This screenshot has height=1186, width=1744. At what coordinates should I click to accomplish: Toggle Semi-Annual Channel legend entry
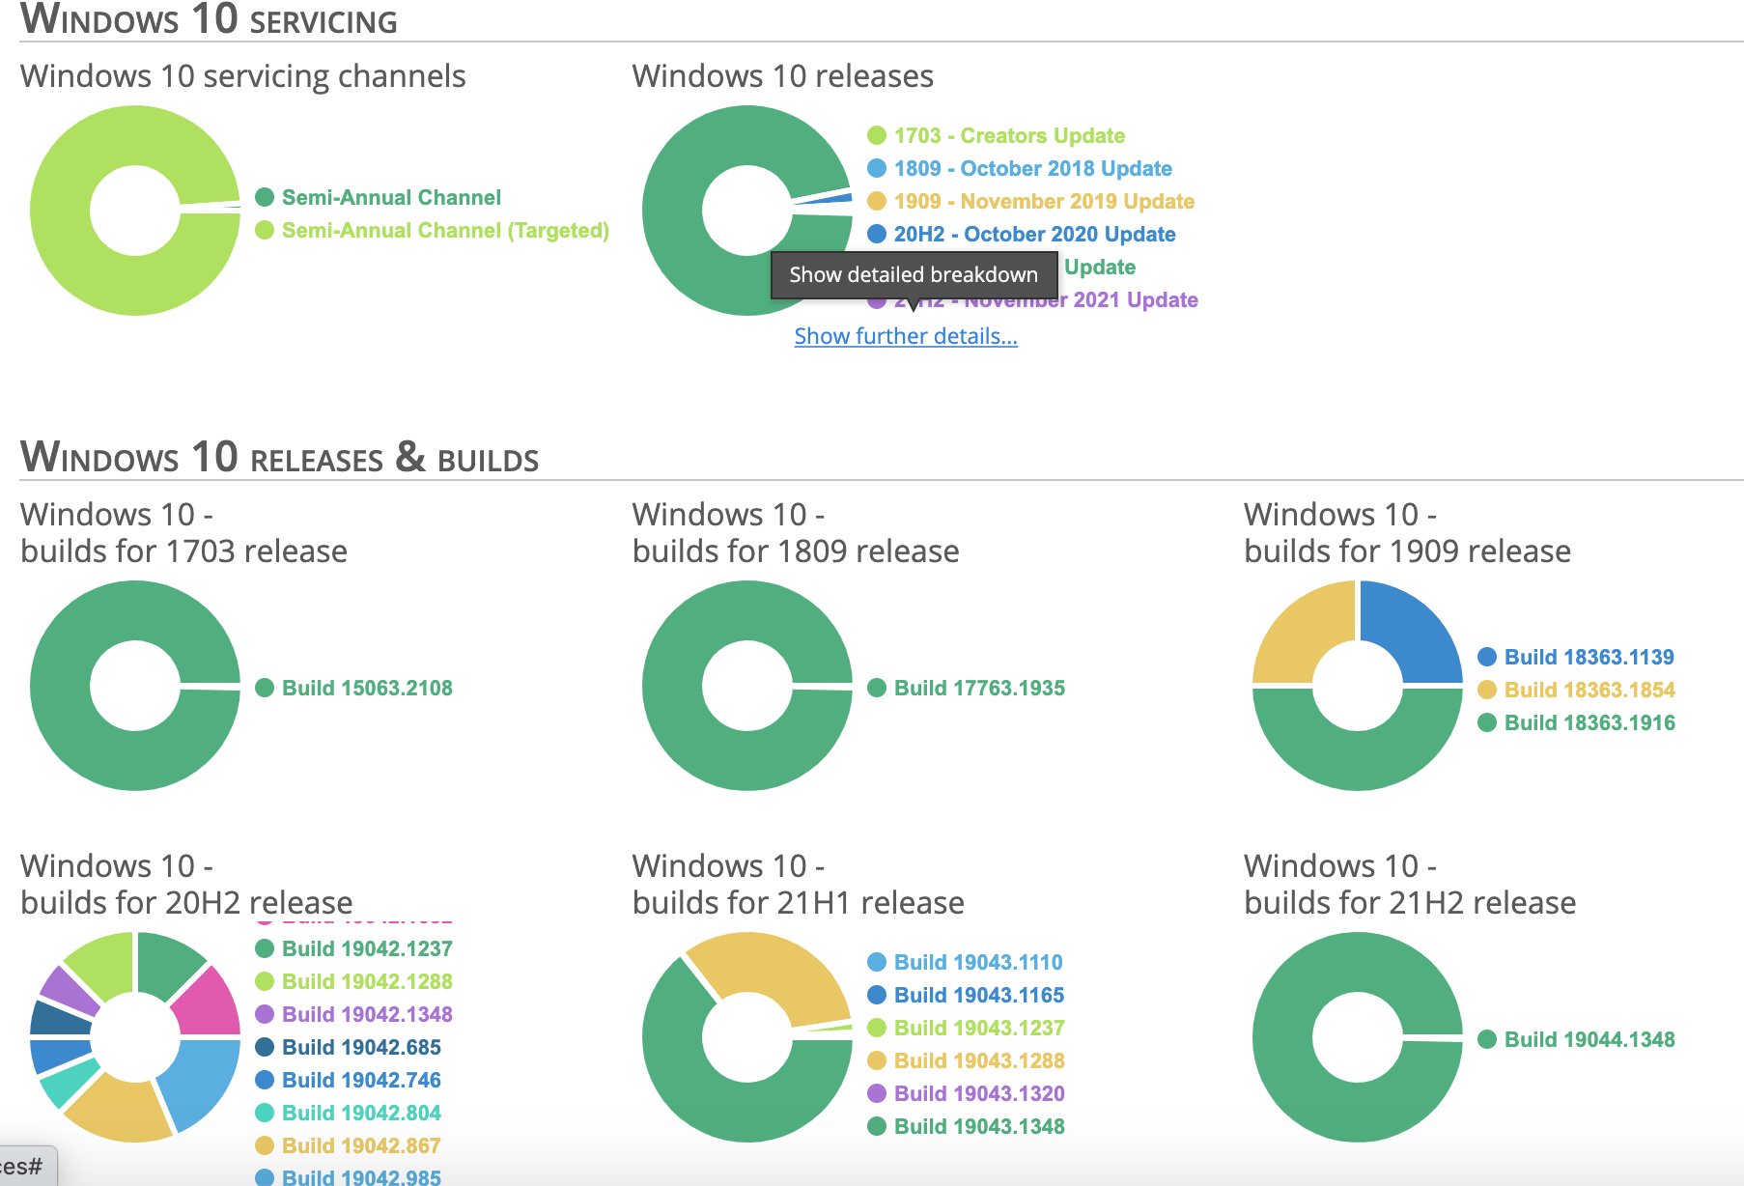tap(379, 197)
